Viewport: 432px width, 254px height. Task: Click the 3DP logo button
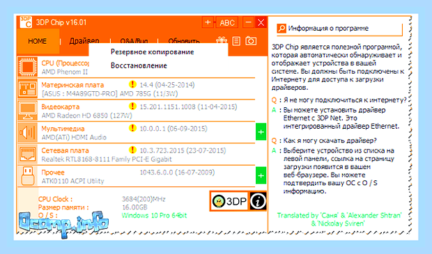229,201
